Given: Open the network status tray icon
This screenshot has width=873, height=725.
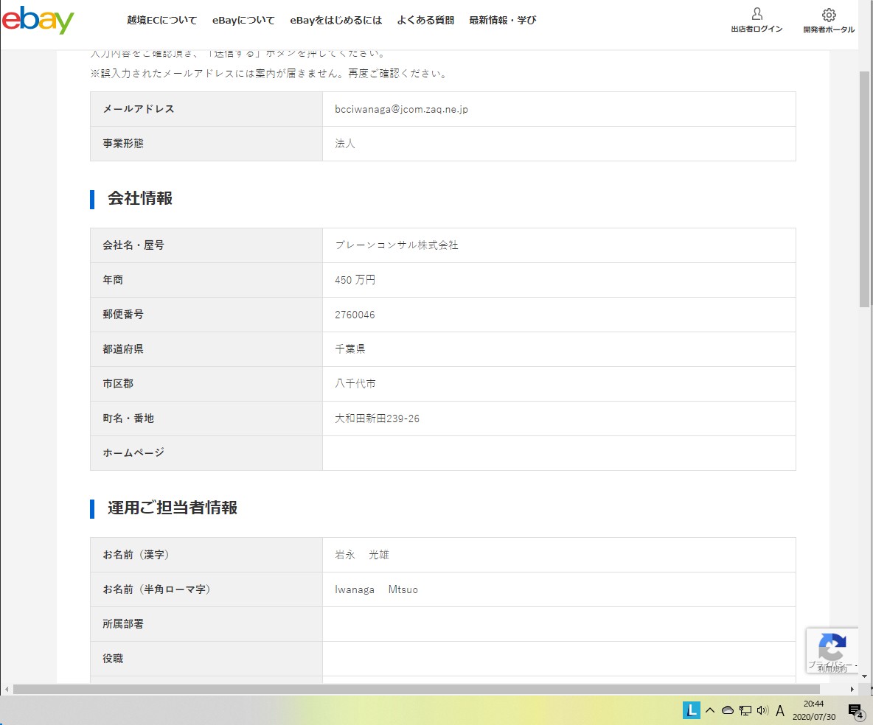Looking at the screenshot, I should [x=745, y=710].
